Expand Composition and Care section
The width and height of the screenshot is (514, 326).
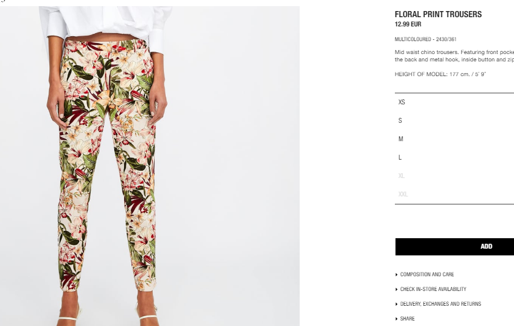[427, 274]
